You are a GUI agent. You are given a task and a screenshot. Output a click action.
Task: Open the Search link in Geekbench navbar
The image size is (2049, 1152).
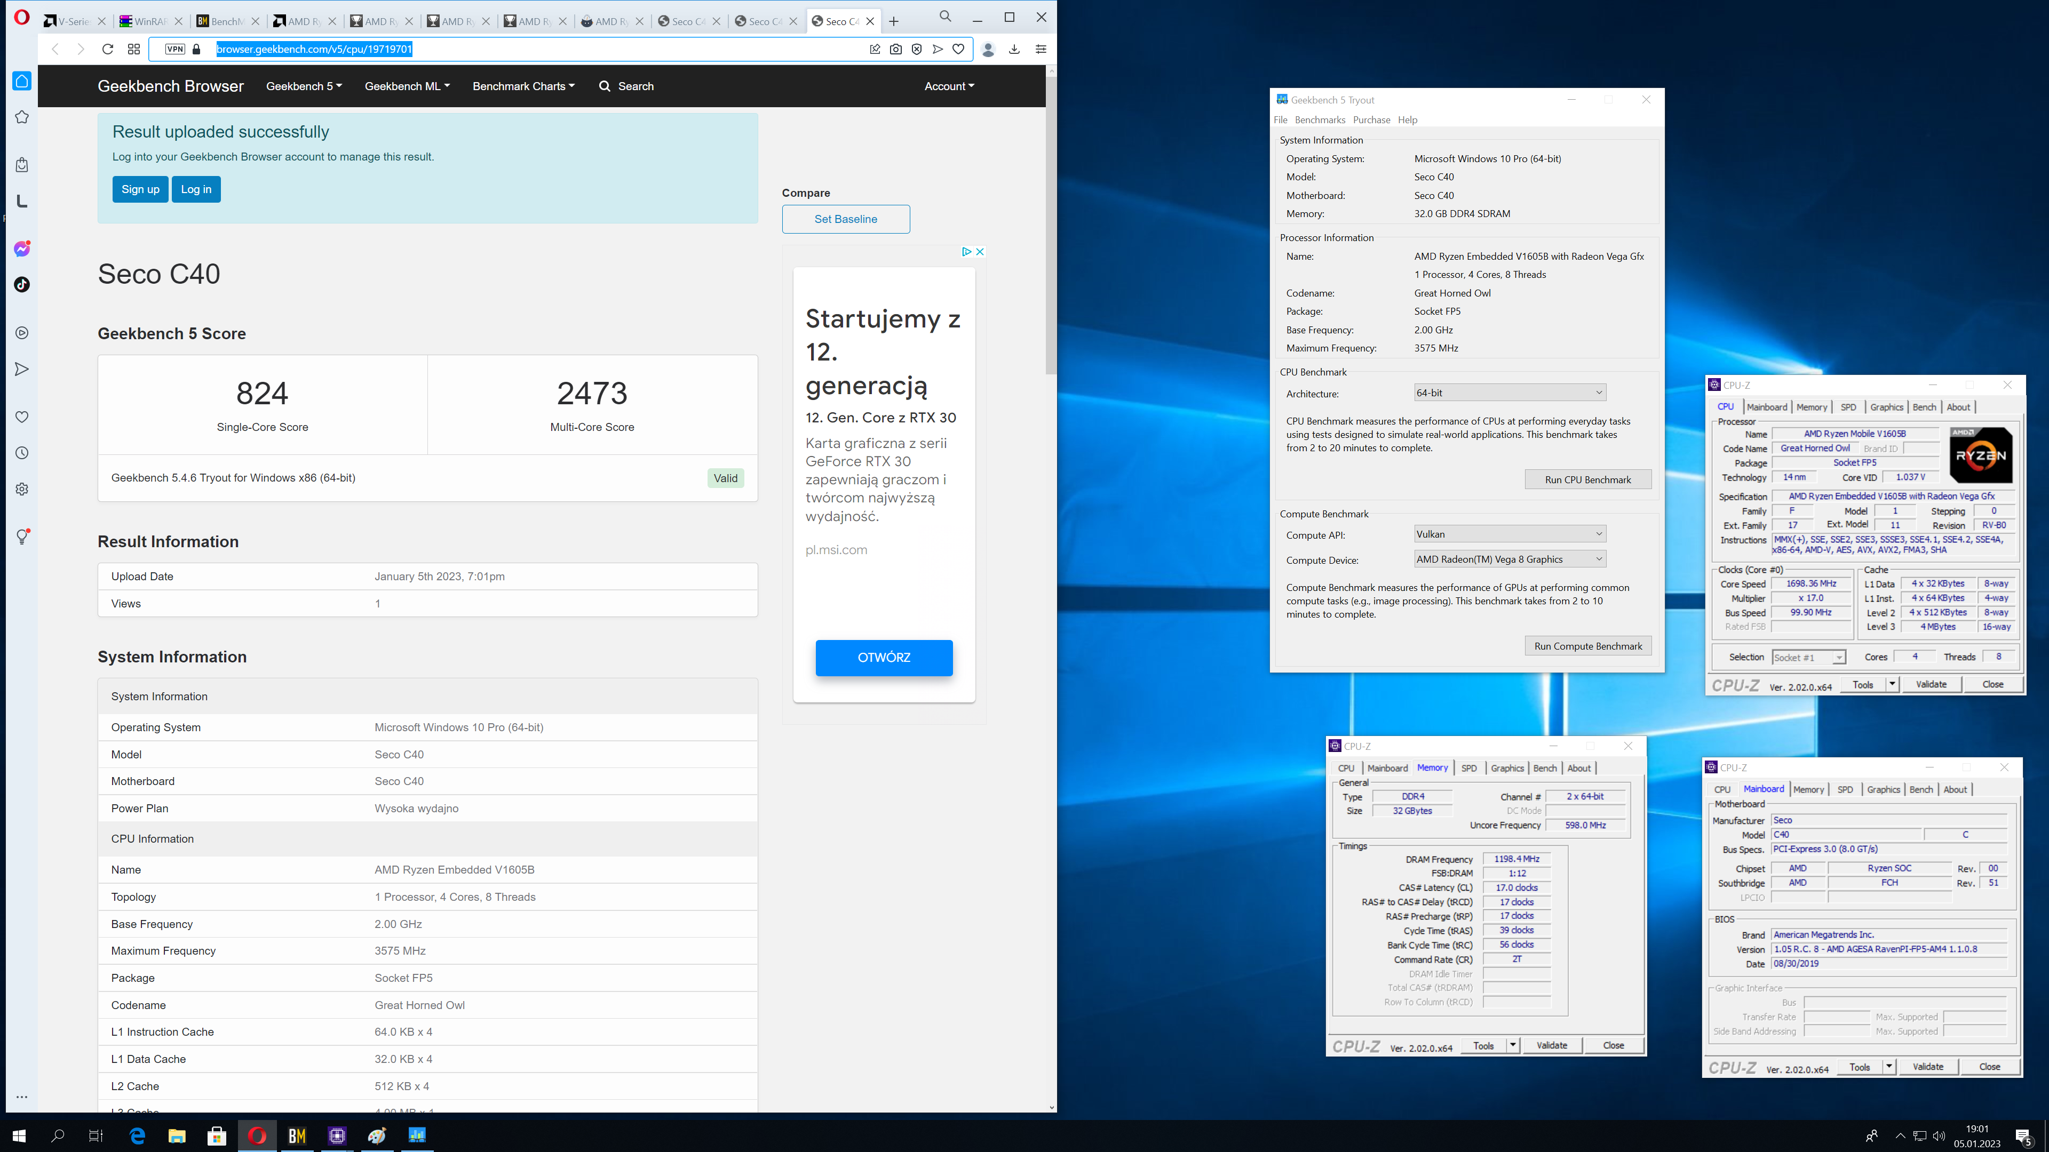coord(626,86)
